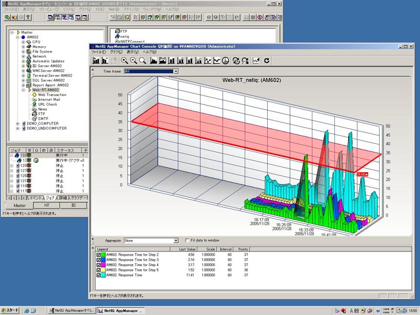Viewport: 420px width, 315px height.
Task: Uncheck Response Time for Step 3 series
Action: (x=98, y=260)
